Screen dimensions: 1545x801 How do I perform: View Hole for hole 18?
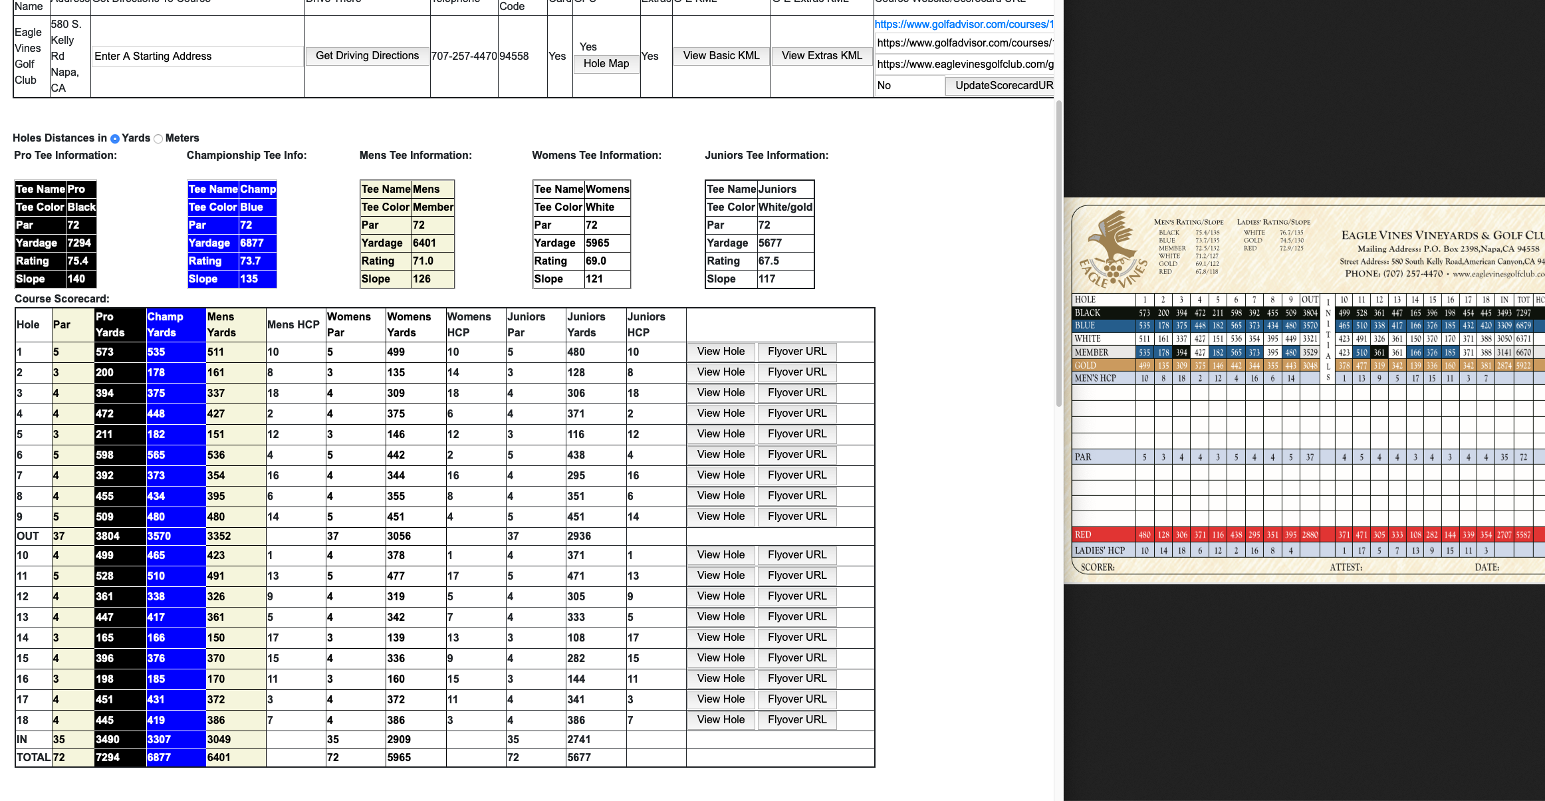[x=721, y=720]
